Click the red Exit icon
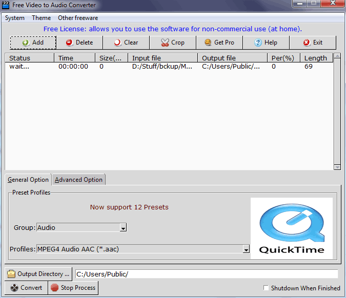The image size is (346, 298). [x=307, y=42]
